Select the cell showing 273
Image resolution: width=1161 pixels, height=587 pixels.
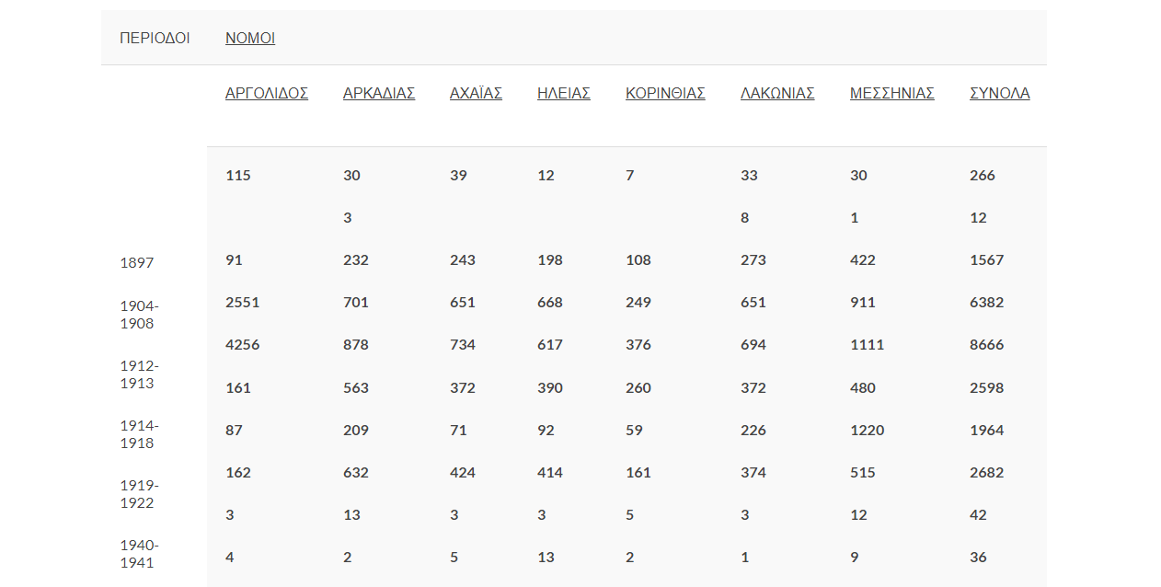(x=753, y=260)
